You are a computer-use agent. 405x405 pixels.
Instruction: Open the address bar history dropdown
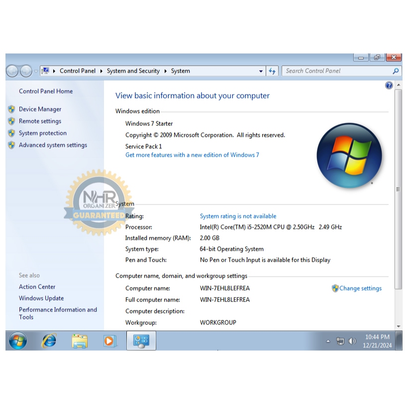pyautogui.click(x=261, y=71)
